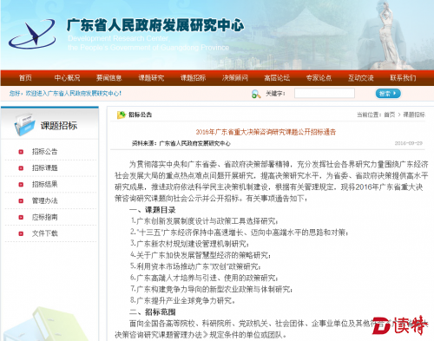Viewport: 434px width, 341px height.
Task: Click red bullet icon beside 文件下载
Action: coord(21,233)
